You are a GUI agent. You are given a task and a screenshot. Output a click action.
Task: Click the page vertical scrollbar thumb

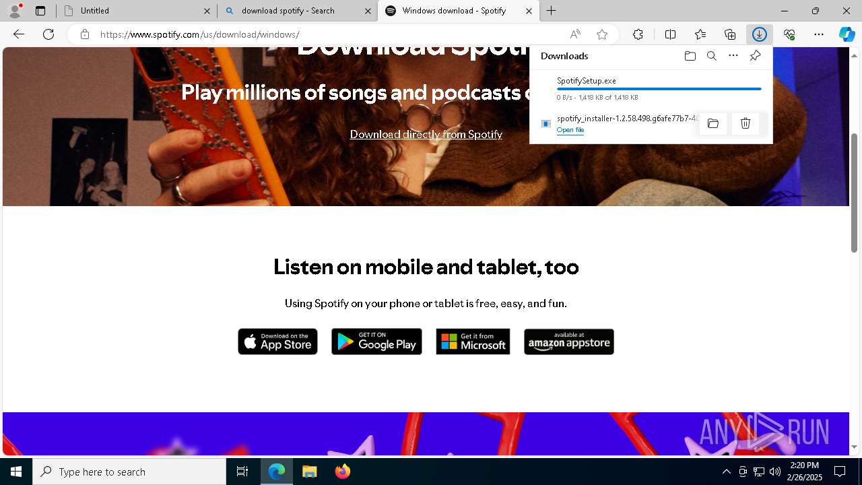pyautogui.click(x=855, y=193)
